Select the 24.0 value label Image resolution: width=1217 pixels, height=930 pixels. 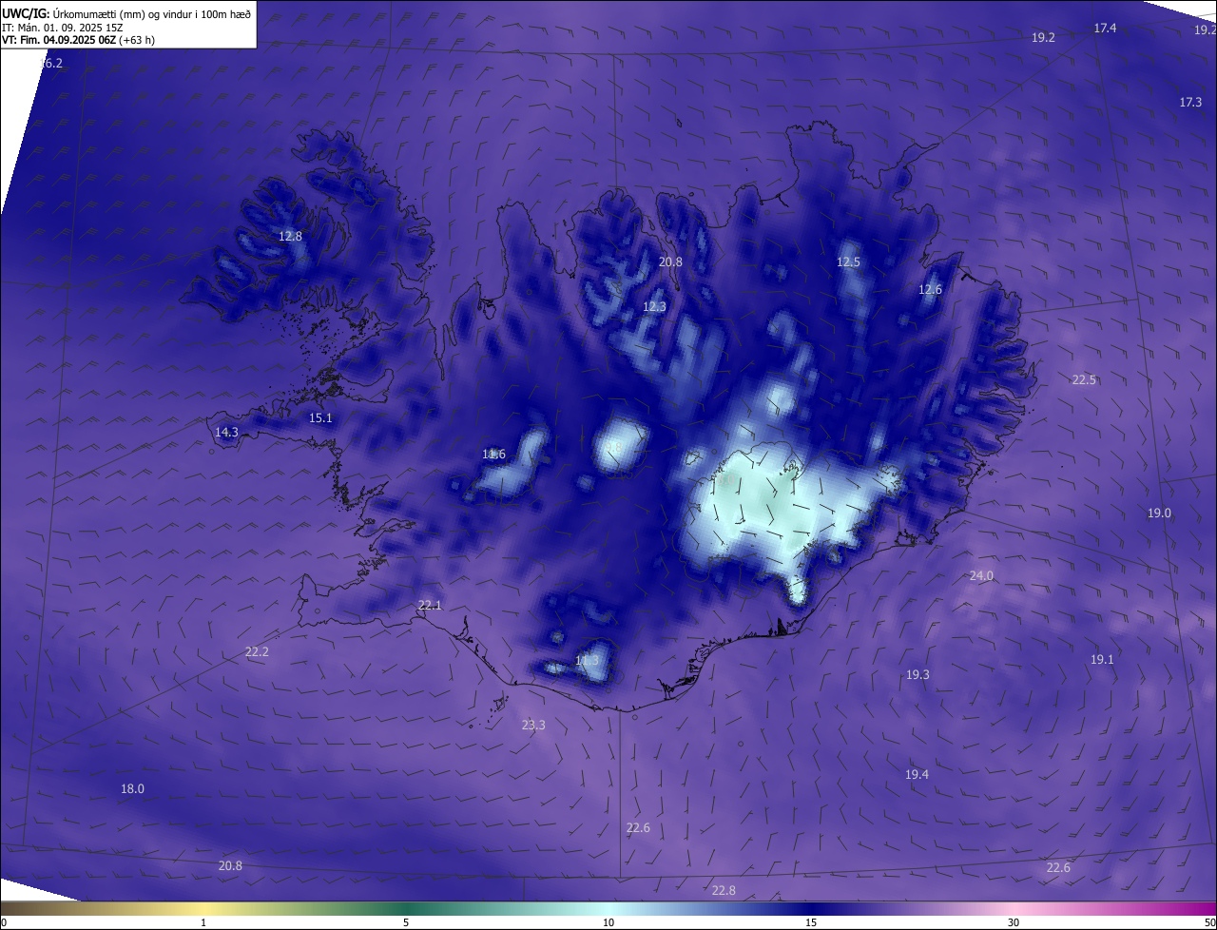coord(981,576)
